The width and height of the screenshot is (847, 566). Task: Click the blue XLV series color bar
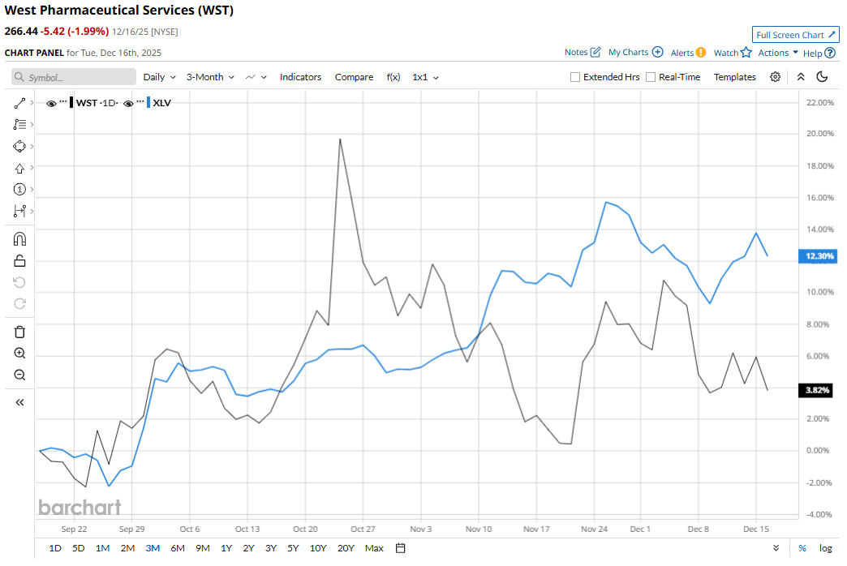[148, 103]
